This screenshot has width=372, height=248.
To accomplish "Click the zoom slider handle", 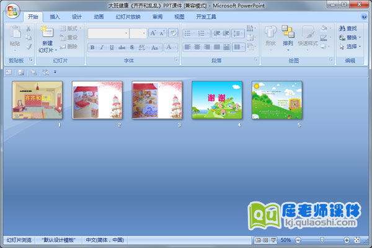I will pos(322,240).
